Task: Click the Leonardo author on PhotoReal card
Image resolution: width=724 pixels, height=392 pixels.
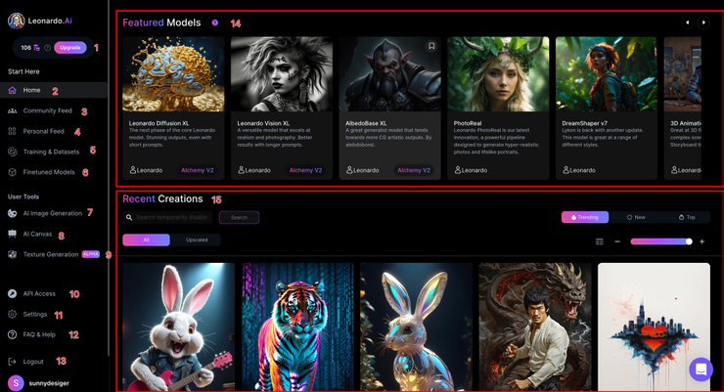Action: tap(471, 170)
